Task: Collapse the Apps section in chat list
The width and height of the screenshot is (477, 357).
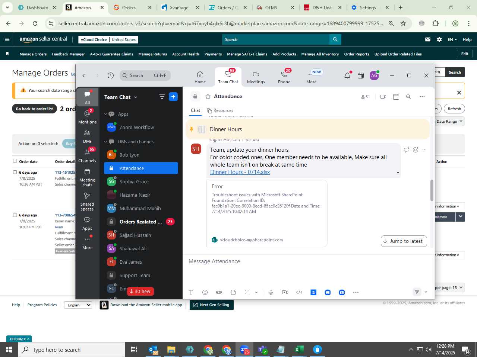Action: 105,114
